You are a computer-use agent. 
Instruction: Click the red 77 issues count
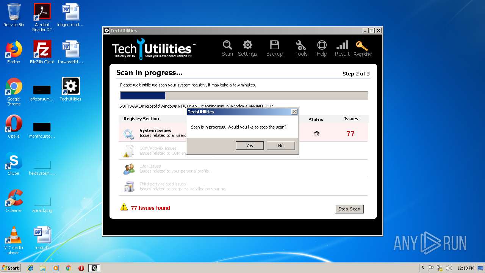click(350, 133)
